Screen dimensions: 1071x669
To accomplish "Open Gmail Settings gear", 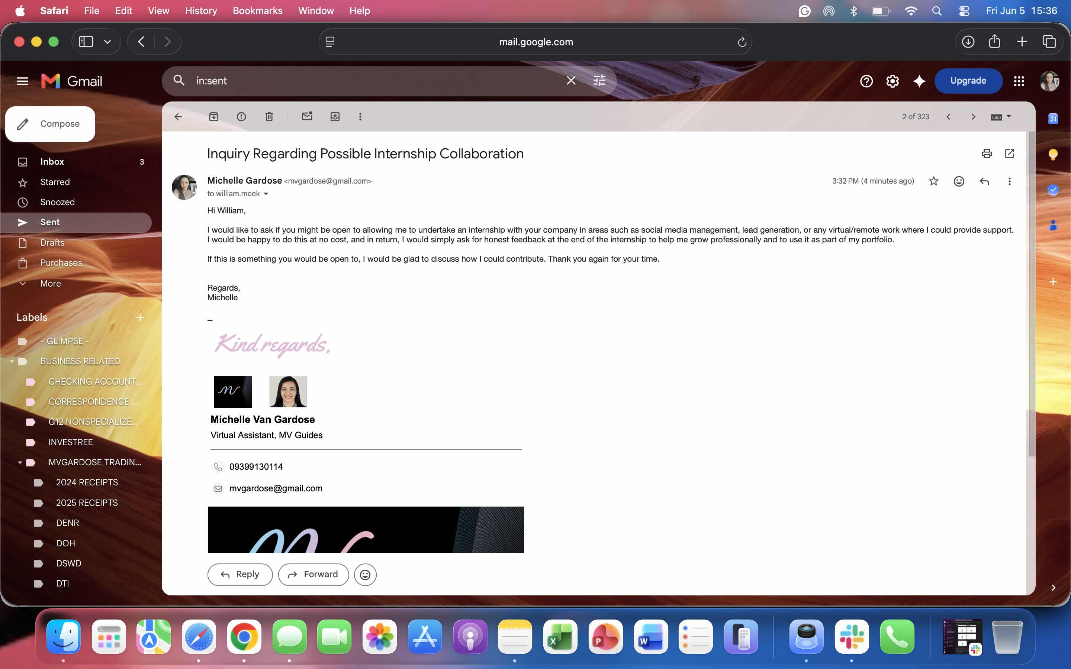I will pos(892,81).
